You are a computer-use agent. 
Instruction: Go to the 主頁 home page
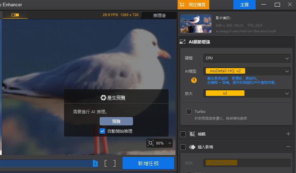[244, 5]
